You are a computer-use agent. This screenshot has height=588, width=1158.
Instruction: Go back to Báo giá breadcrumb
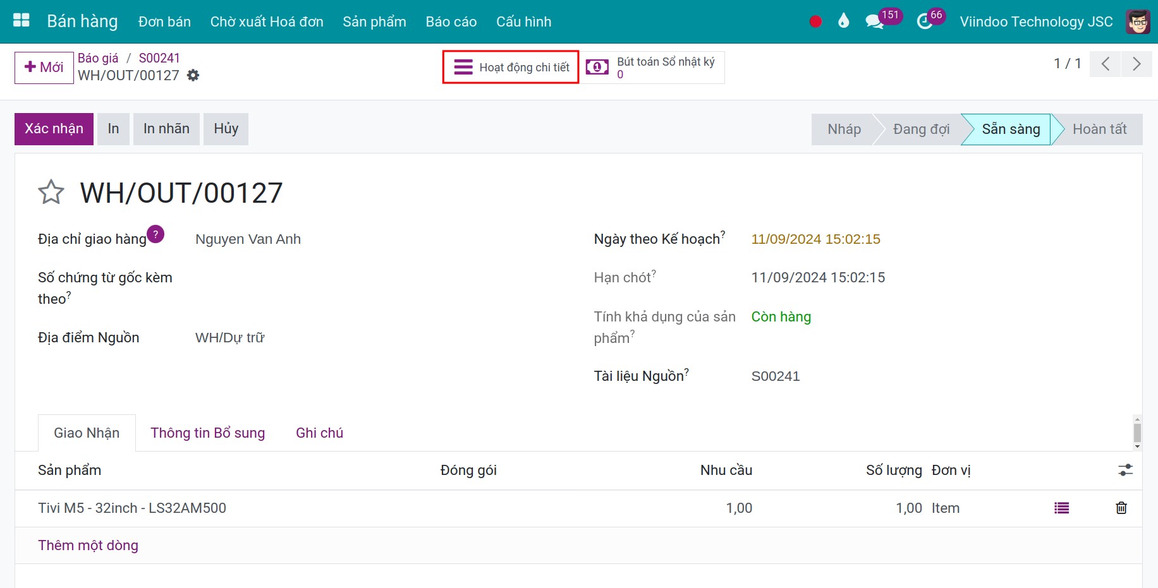tap(98, 58)
